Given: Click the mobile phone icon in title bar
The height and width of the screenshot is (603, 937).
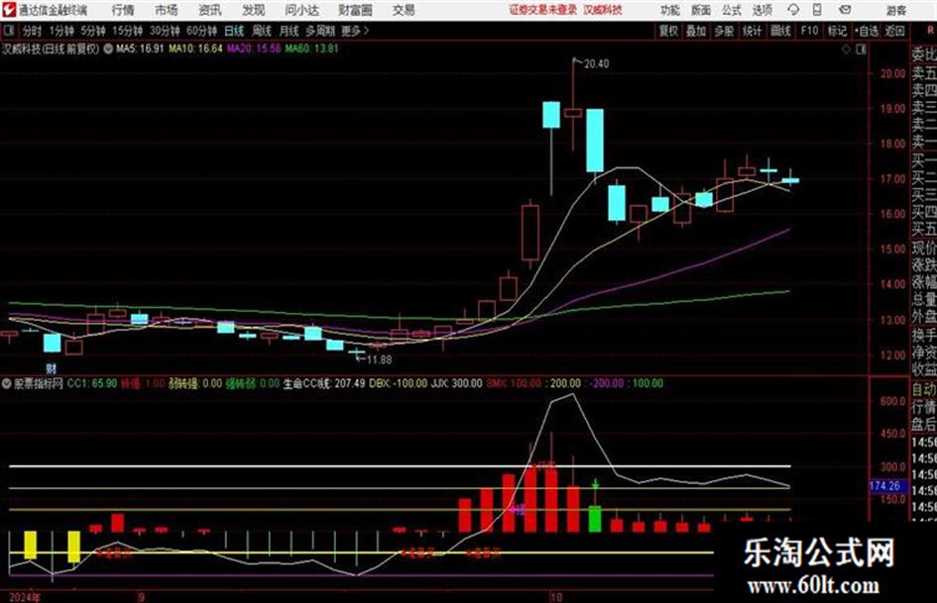Looking at the screenshot, I should pyautogui.click(x=817, y=10).
